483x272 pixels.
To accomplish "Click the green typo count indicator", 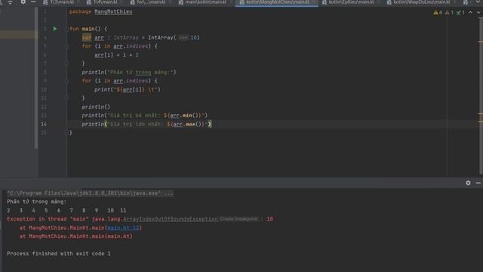I will 460,13.
